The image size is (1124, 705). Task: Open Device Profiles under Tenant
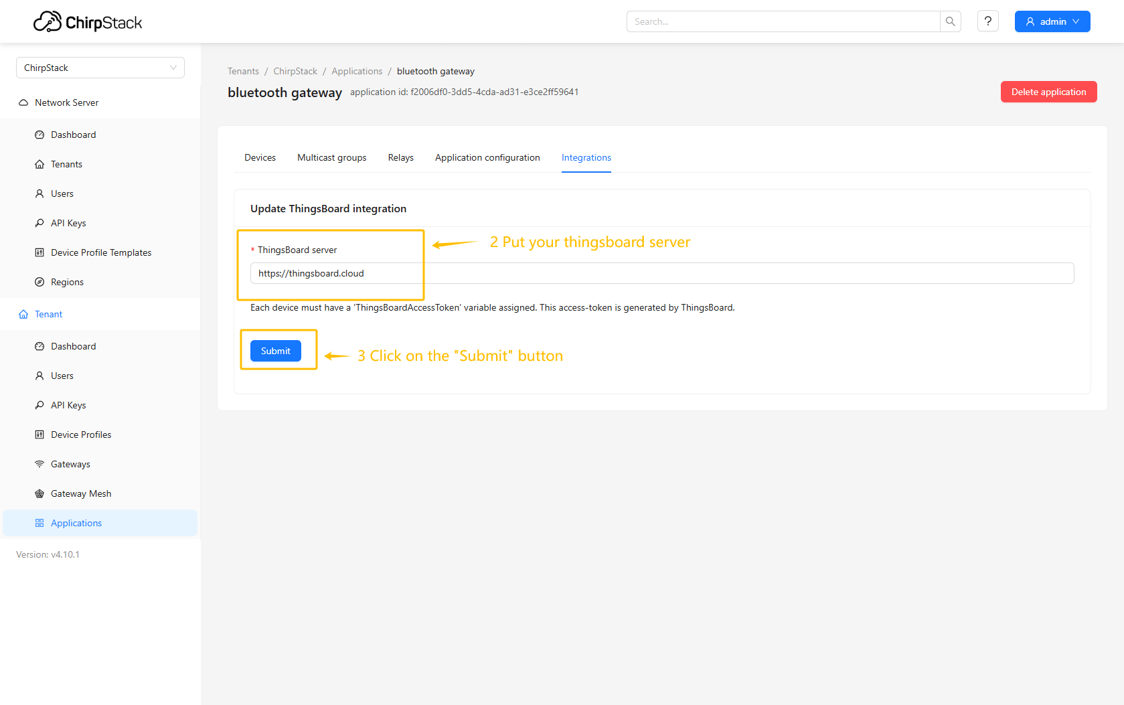[x=81, y=435]
